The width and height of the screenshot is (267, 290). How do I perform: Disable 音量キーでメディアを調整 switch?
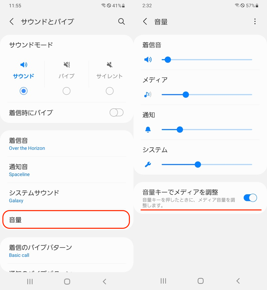[x=250, y=198]
